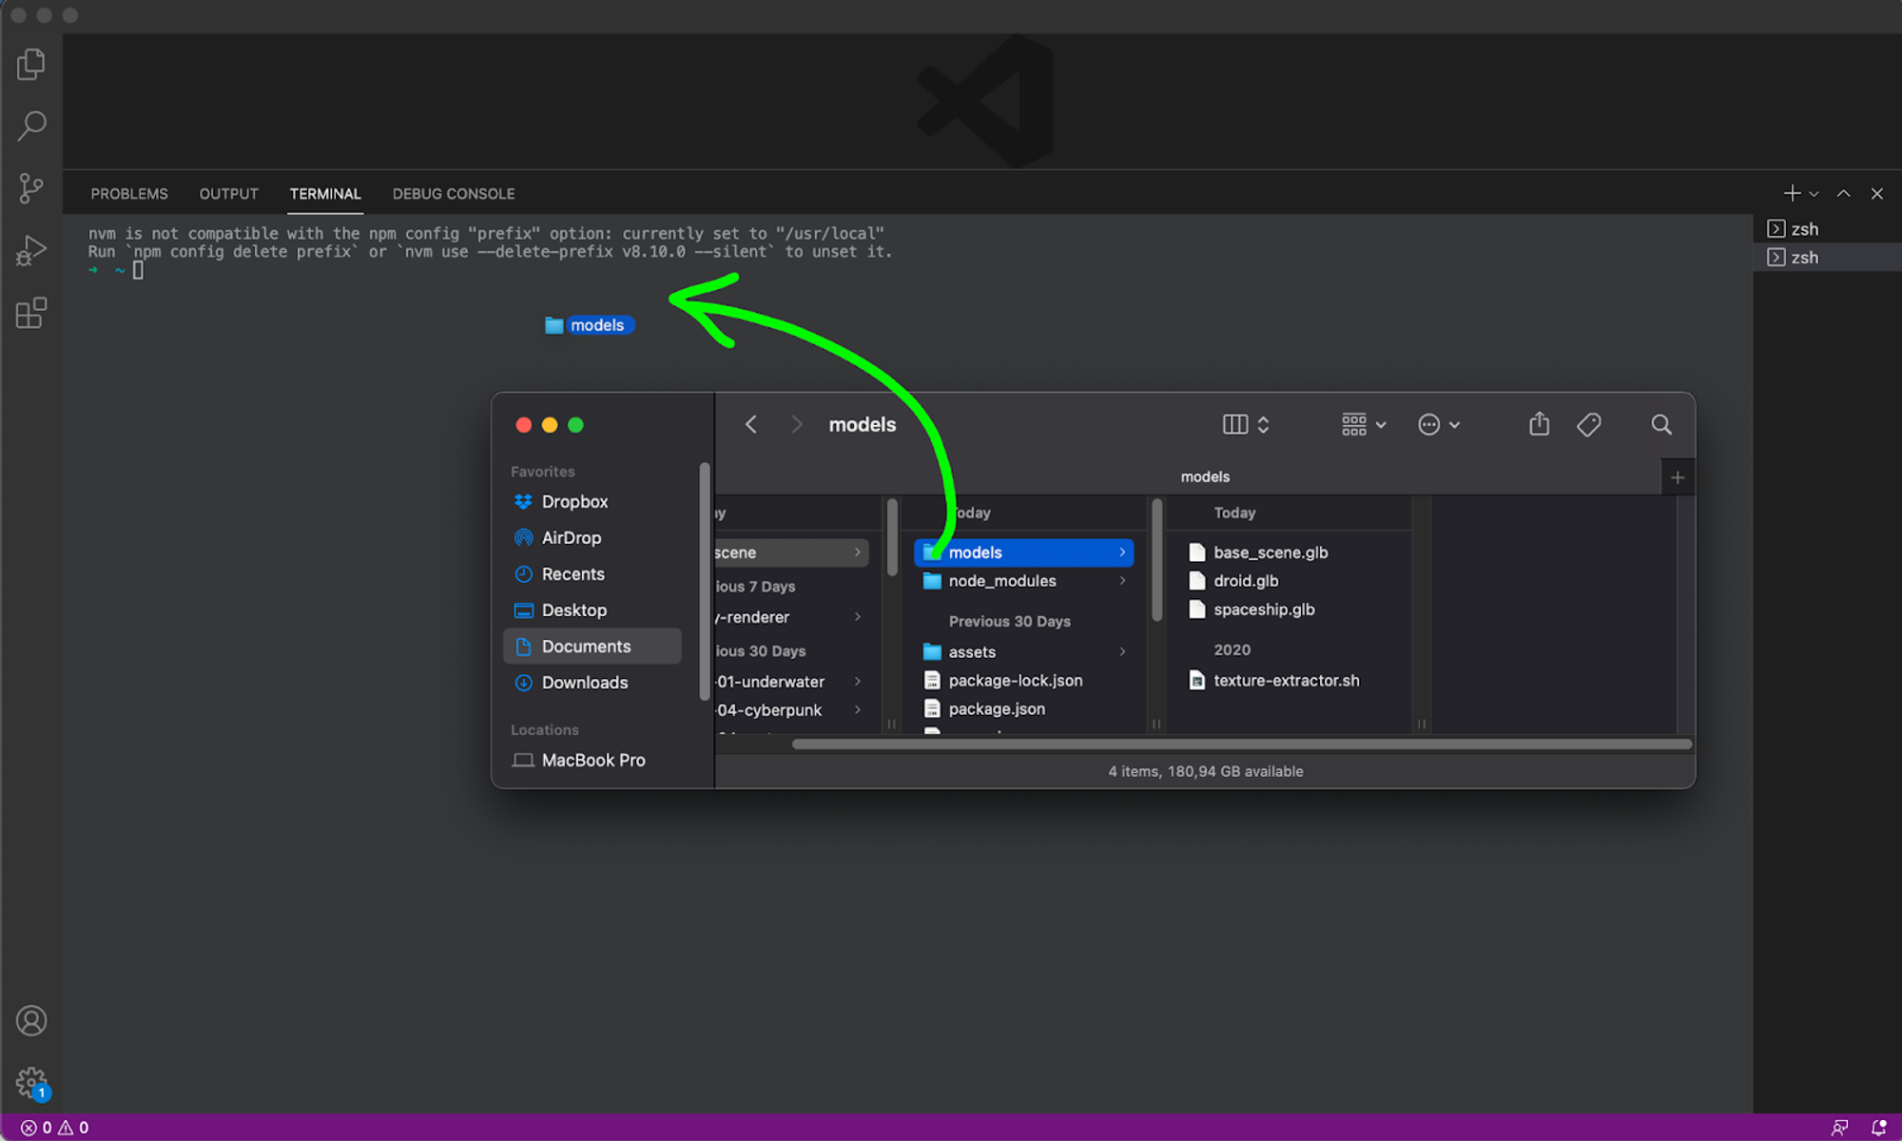
Task: Click errors and warnings count in status bar
Action: (55, 1127)
